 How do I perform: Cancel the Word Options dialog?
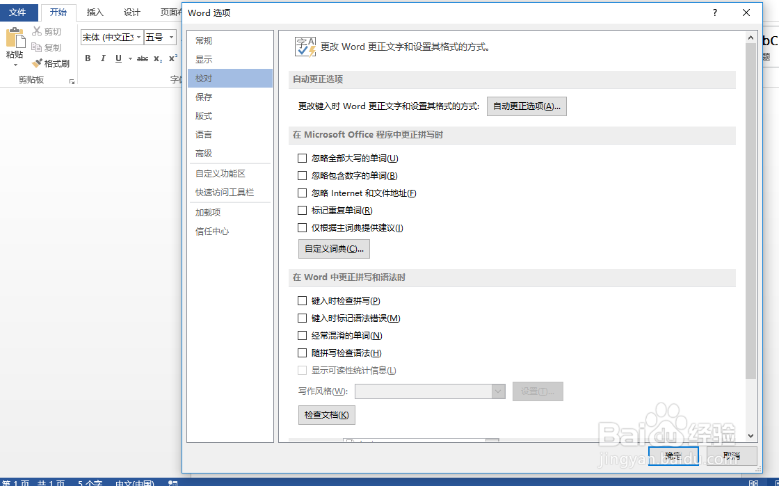[732, 455]
